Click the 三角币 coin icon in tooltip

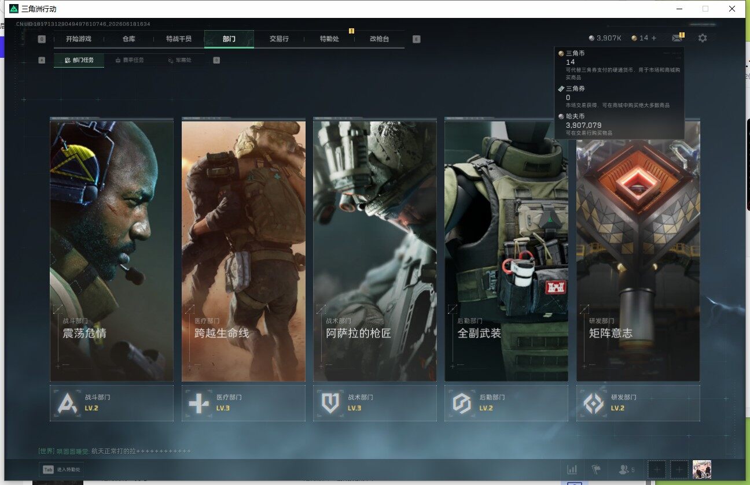tap(561, 53)
